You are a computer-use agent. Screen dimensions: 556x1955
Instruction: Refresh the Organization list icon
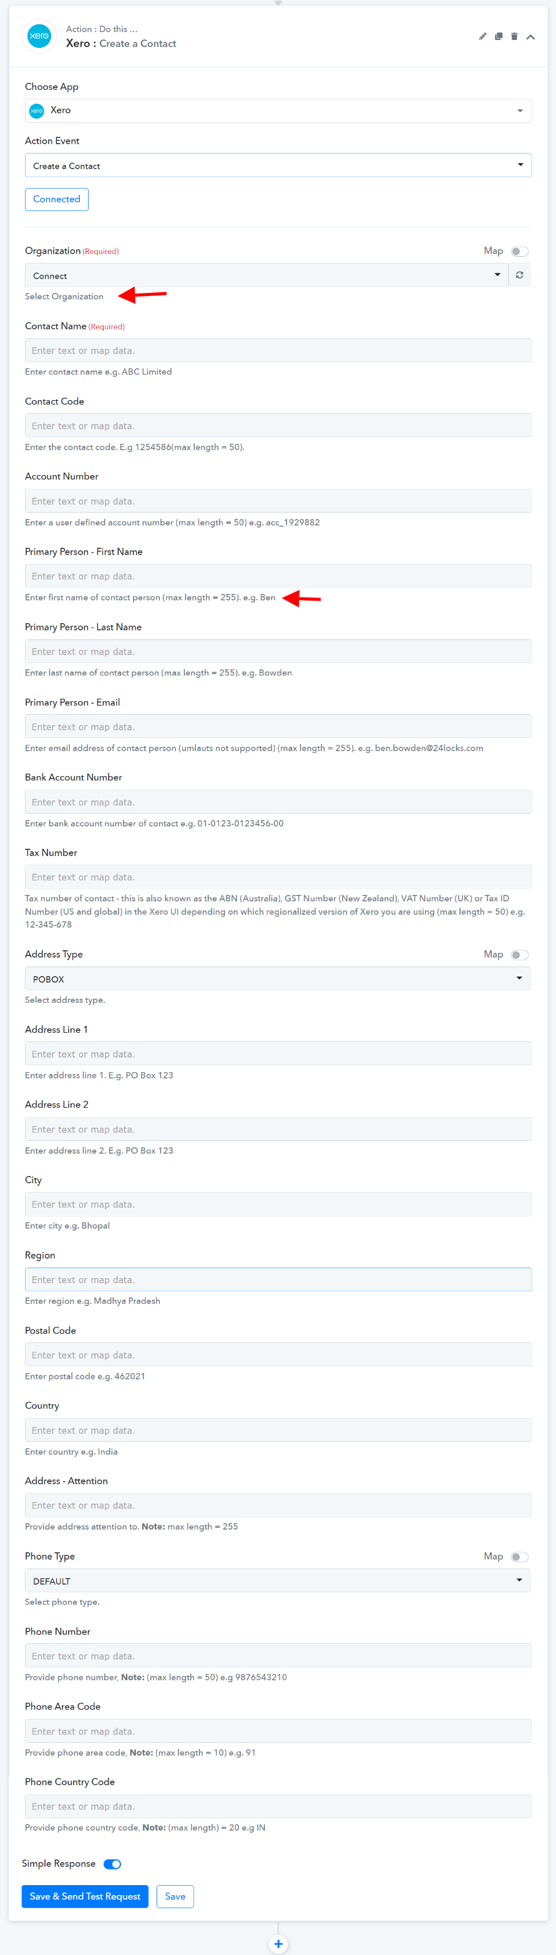pyautogui.click(x=520, y=275)
